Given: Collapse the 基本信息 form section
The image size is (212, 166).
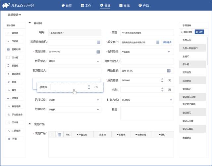Looking at the screenshot, I should pyautogui.click(x=30, y=23).
